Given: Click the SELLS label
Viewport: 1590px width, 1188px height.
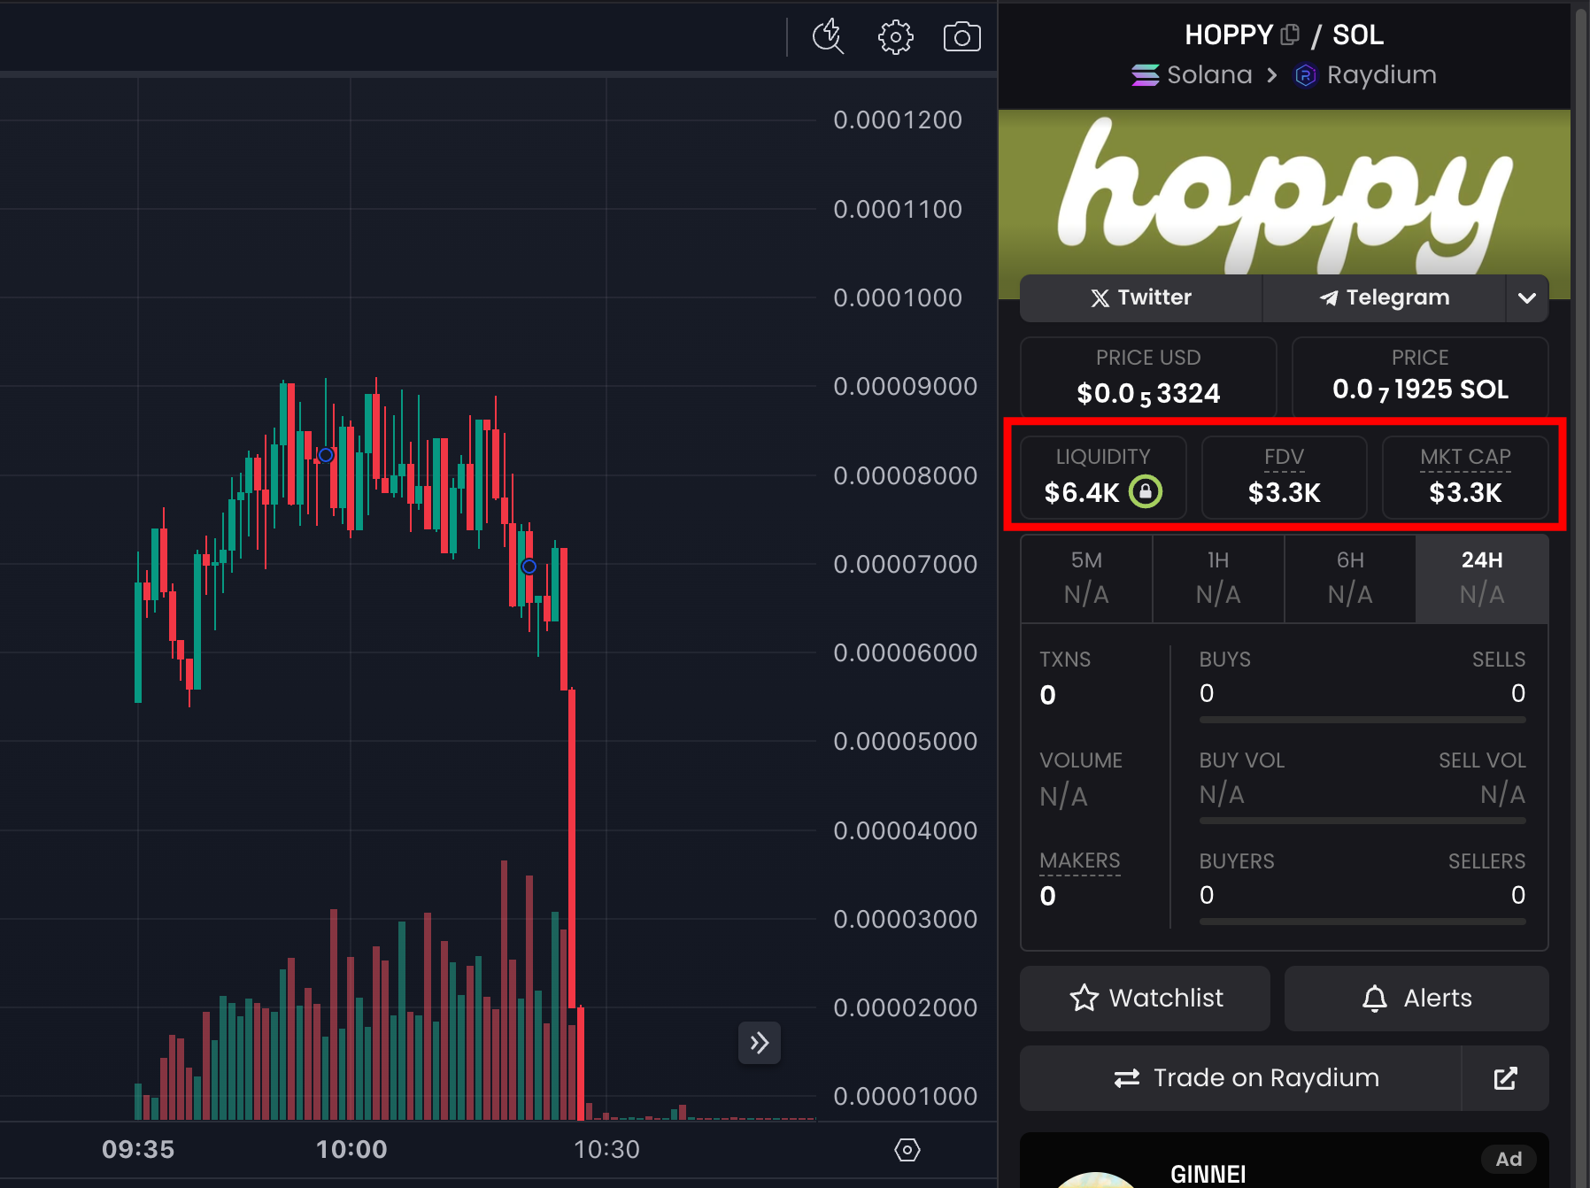Looking at the screenshot, I should pyautogui.click(x=1499, y=660).
